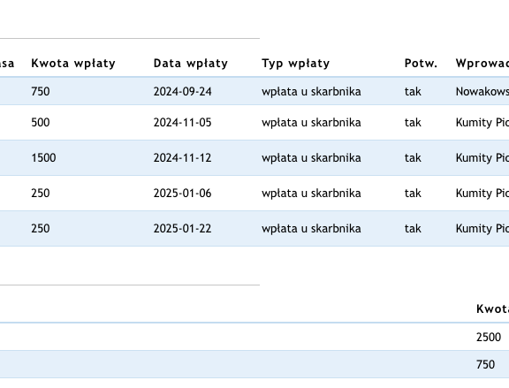Select the 1500 payment amount cell
Image resolution: width=509 pixels, height=388 pixels.
point(43,158)
